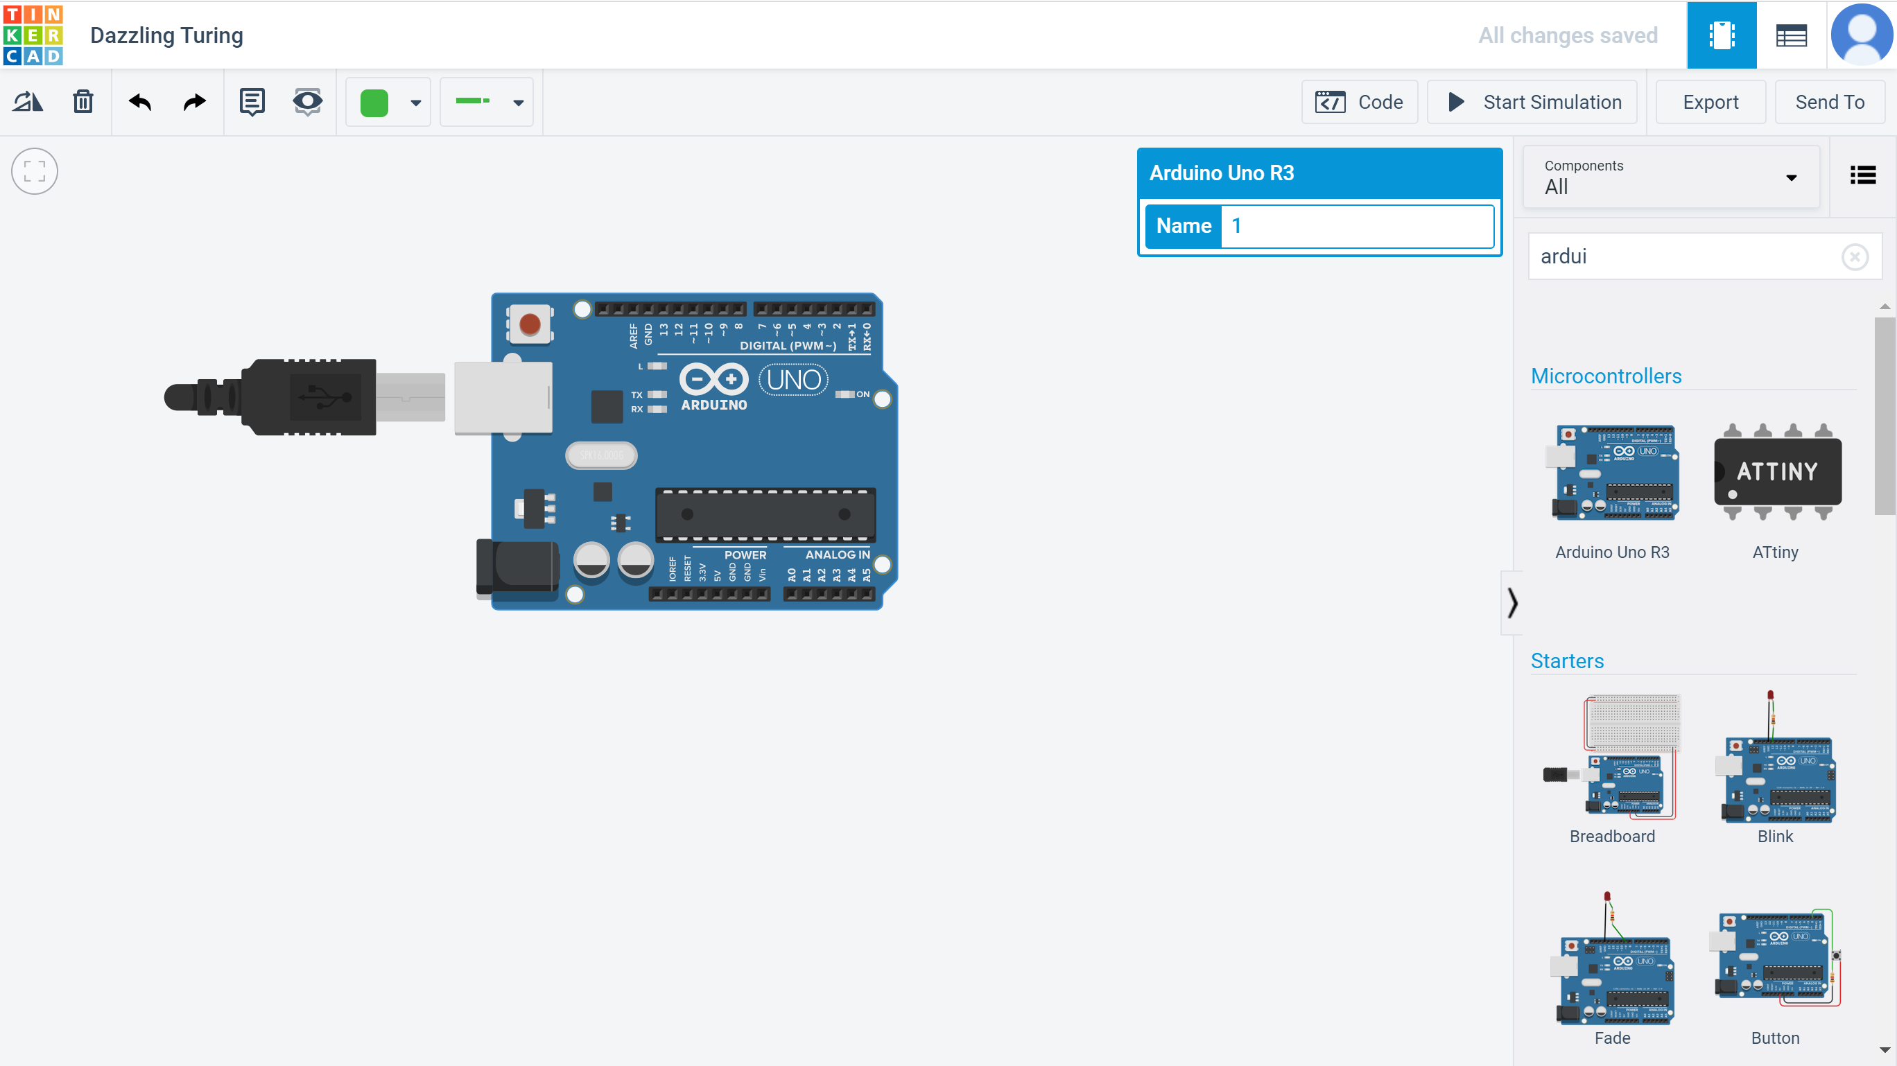Select the Breadboard starter thumbnail
This screenshot has height=1066, width=1897.
pyautogui.click(x=1613, y=755)
